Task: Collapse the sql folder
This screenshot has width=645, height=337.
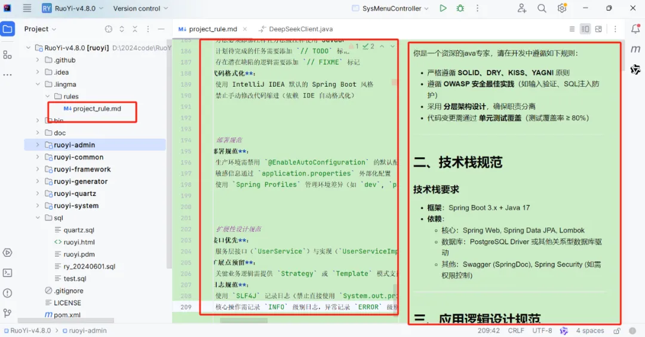Action: [38, 217]
